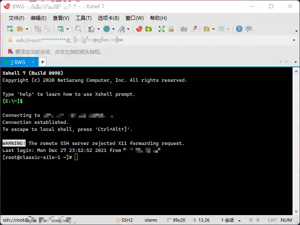Image resolution: width=300 pixels, height=225 pixels.
Task: Expand the download folder icon dropdown
Action: pos(213,29)
